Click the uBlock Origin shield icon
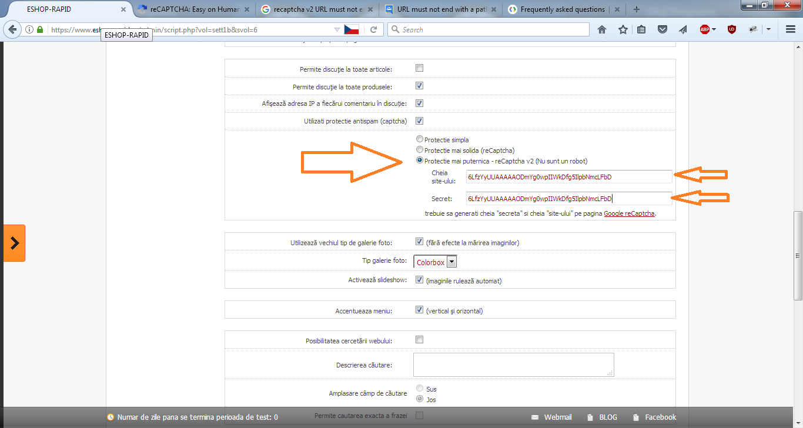This screenshot has width=803, height=428. (732, 29)
